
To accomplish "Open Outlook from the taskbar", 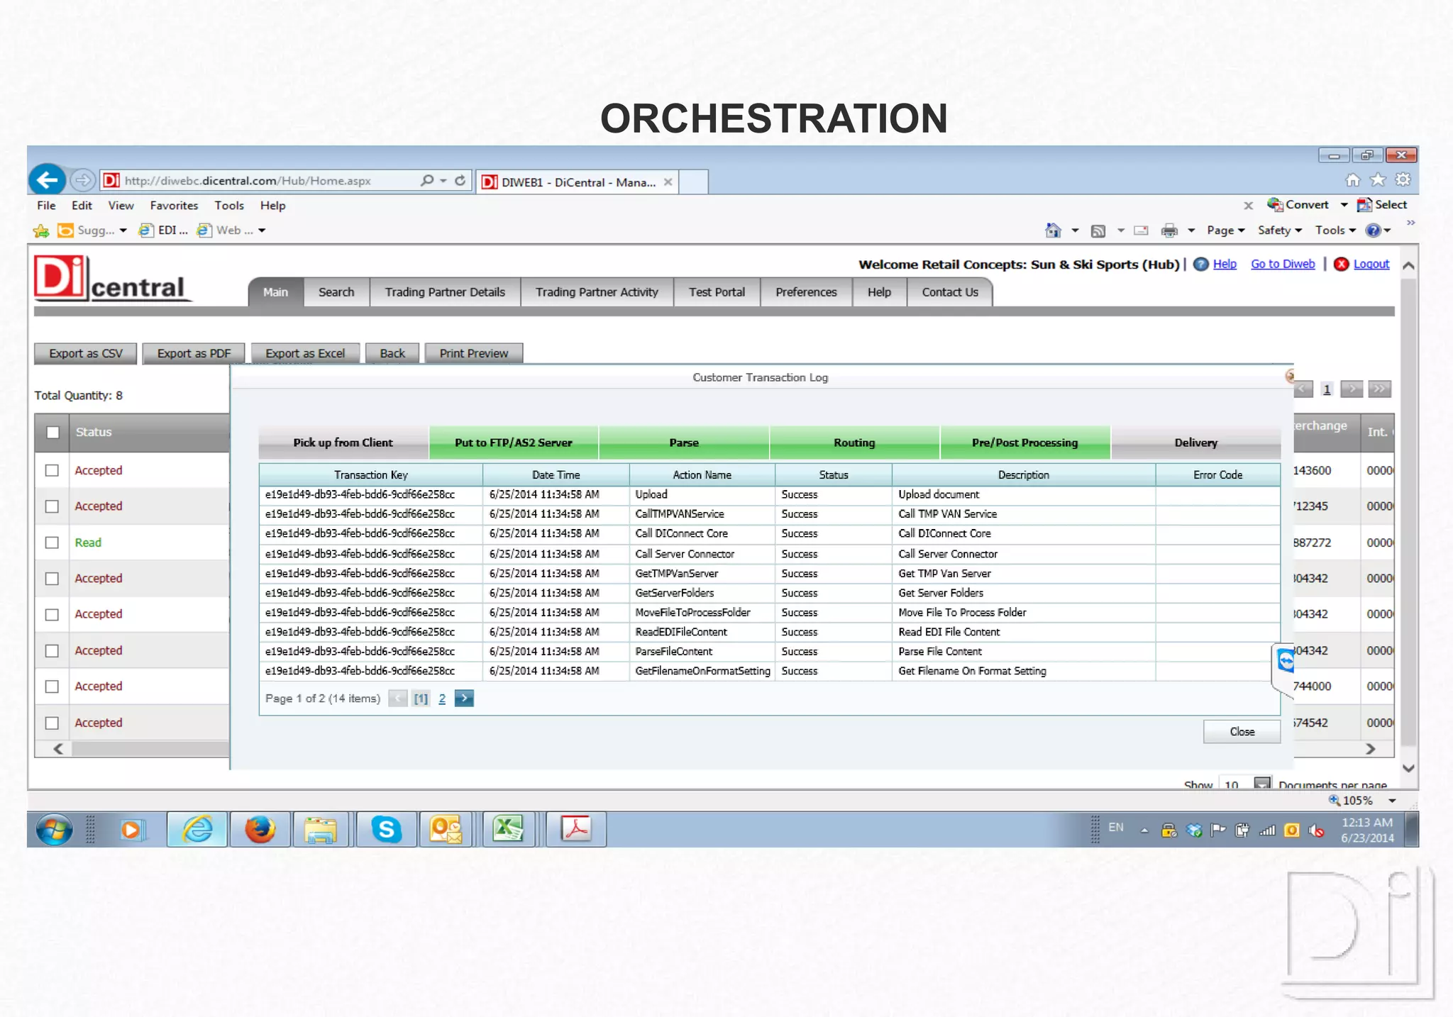I will 446,829.
